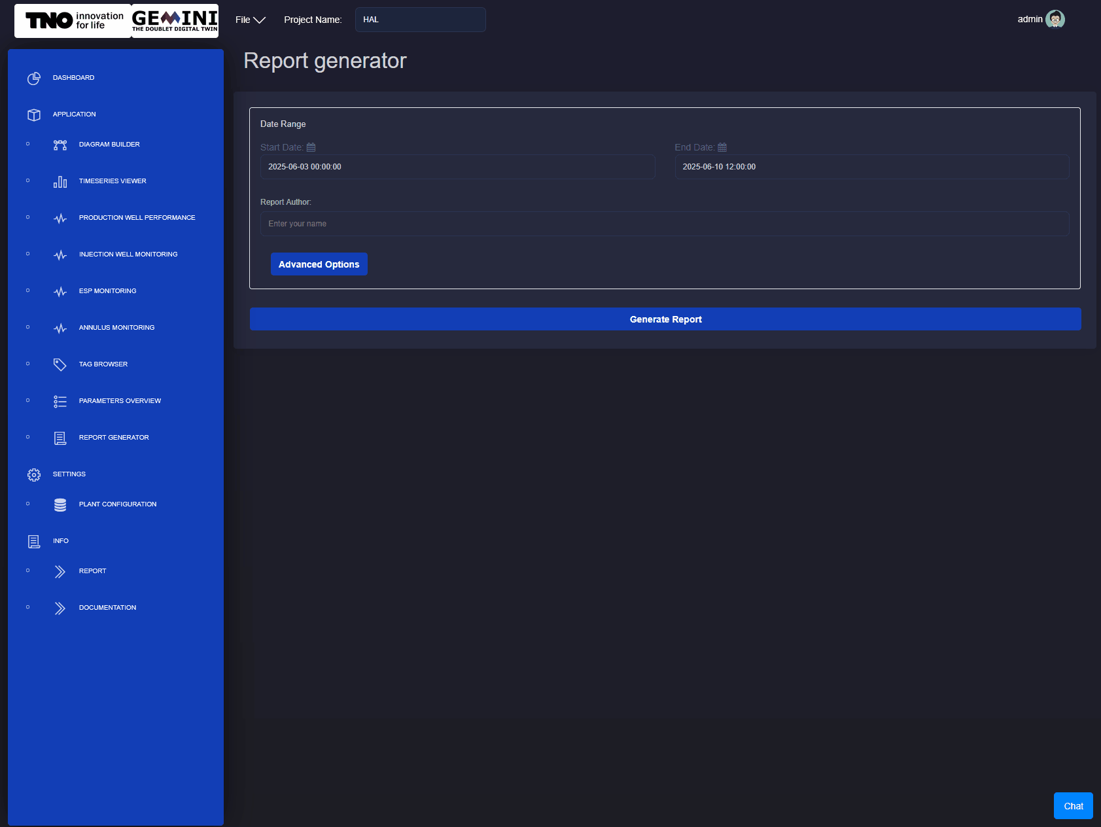Click the Project Name input field
Image resolution: width=1101 pixels, height=827 pixels.
(420, 20)
